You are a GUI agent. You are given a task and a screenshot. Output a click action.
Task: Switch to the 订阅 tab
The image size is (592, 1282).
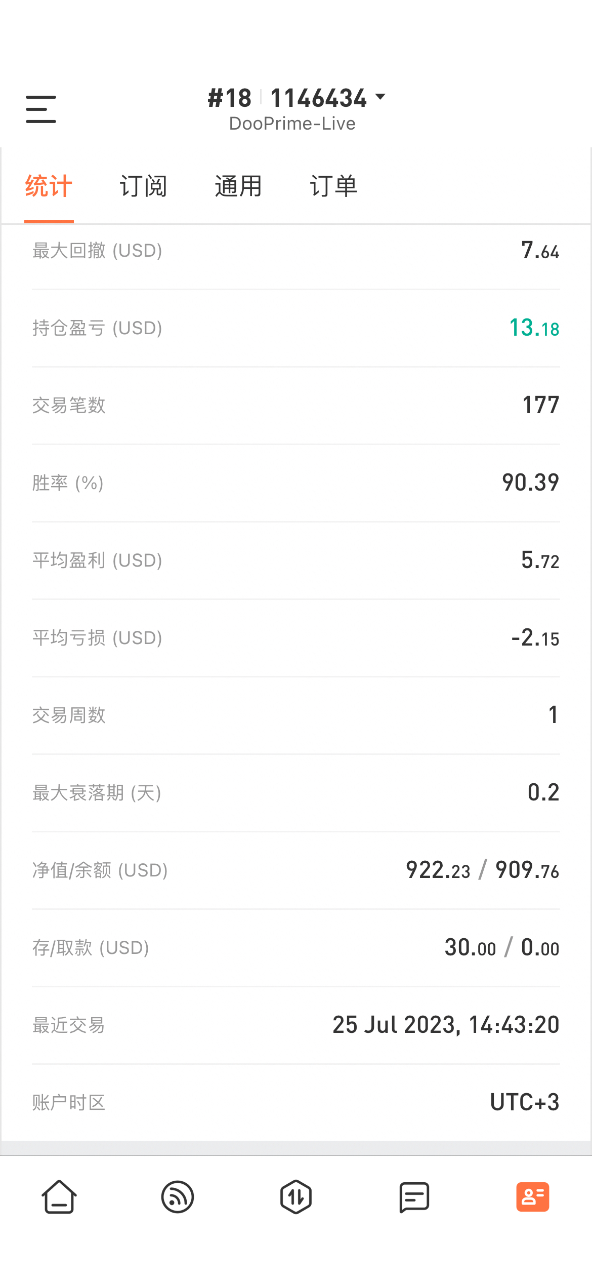pos(143,186)
